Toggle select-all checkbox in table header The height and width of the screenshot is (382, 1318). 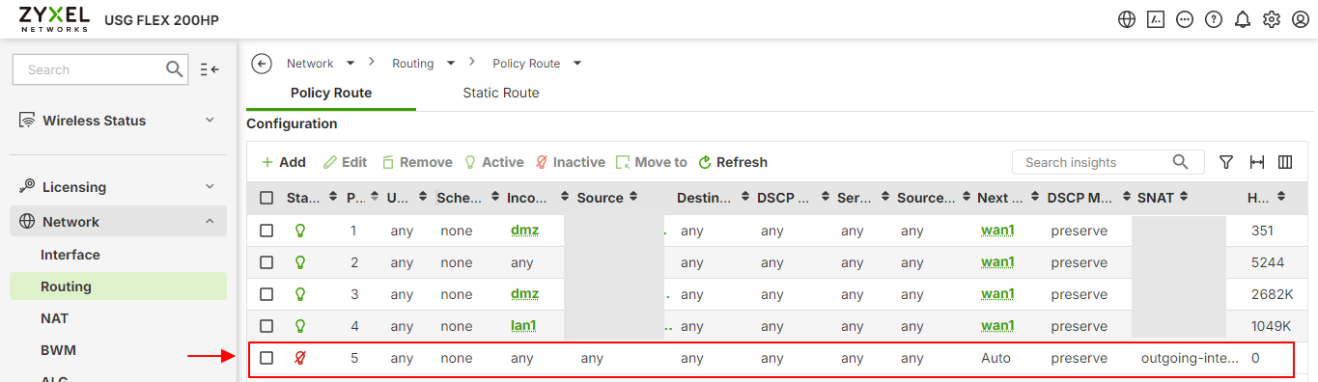[266, 198]
